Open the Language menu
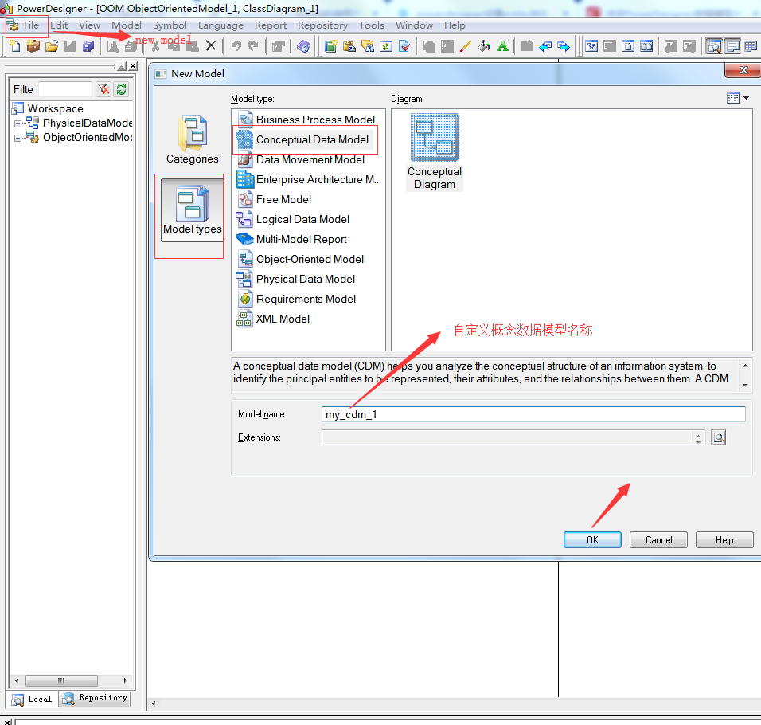This screenshot has width=761, height=725. tap(220, 25)
